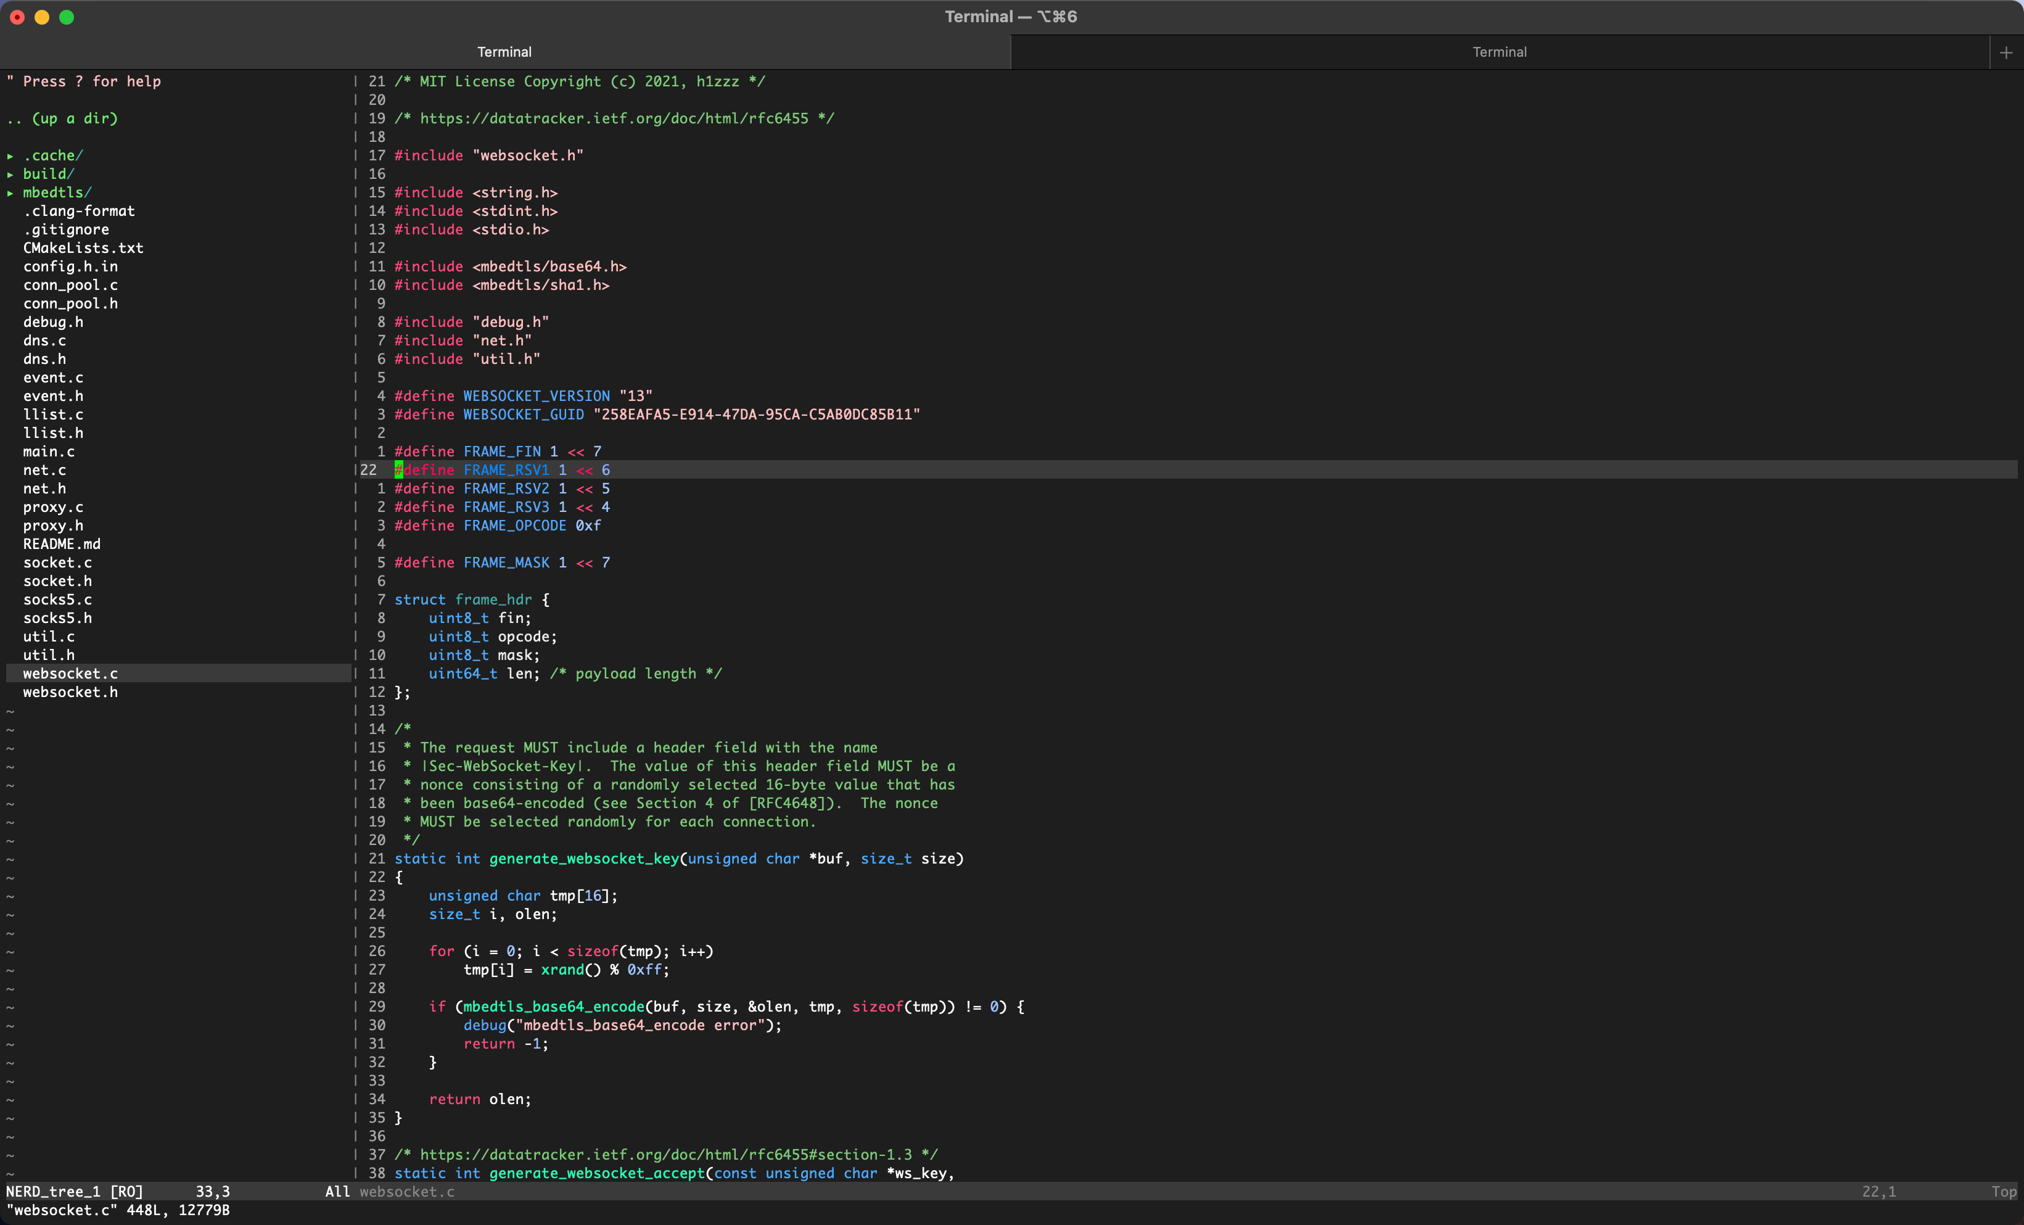Open socks5.h in the file tree

(57, 618)
